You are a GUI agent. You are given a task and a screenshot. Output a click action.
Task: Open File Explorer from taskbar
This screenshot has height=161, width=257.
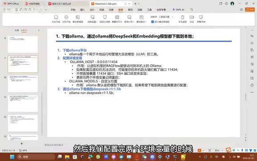coord(67,157)
